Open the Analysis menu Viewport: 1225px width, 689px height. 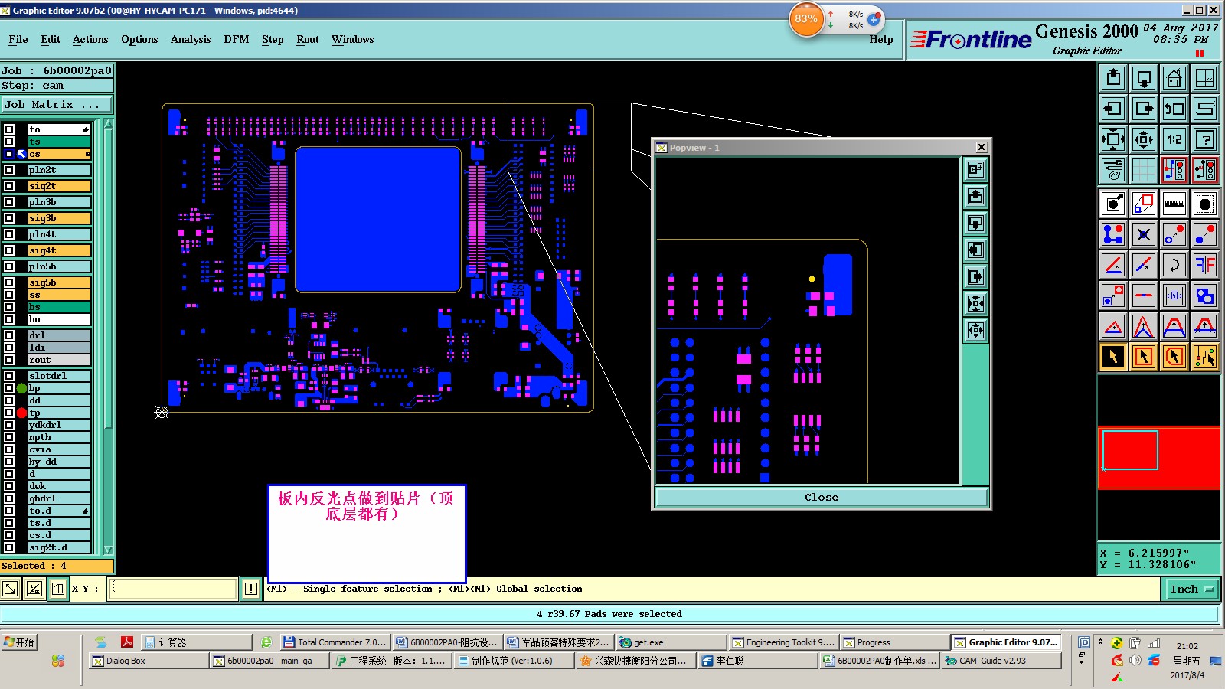coord(191,40)
